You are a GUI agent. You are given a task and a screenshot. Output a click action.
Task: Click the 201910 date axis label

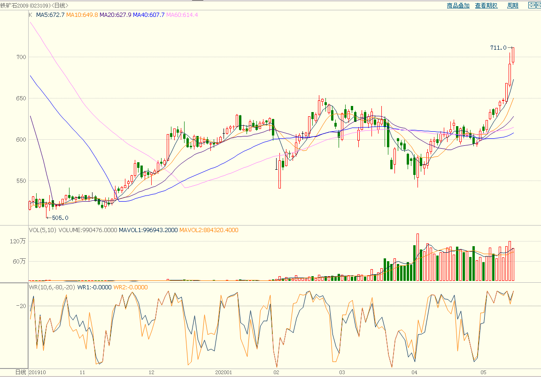click(x=37, y=372)
